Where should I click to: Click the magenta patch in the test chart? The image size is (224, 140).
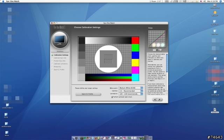(x=135, y=70)
